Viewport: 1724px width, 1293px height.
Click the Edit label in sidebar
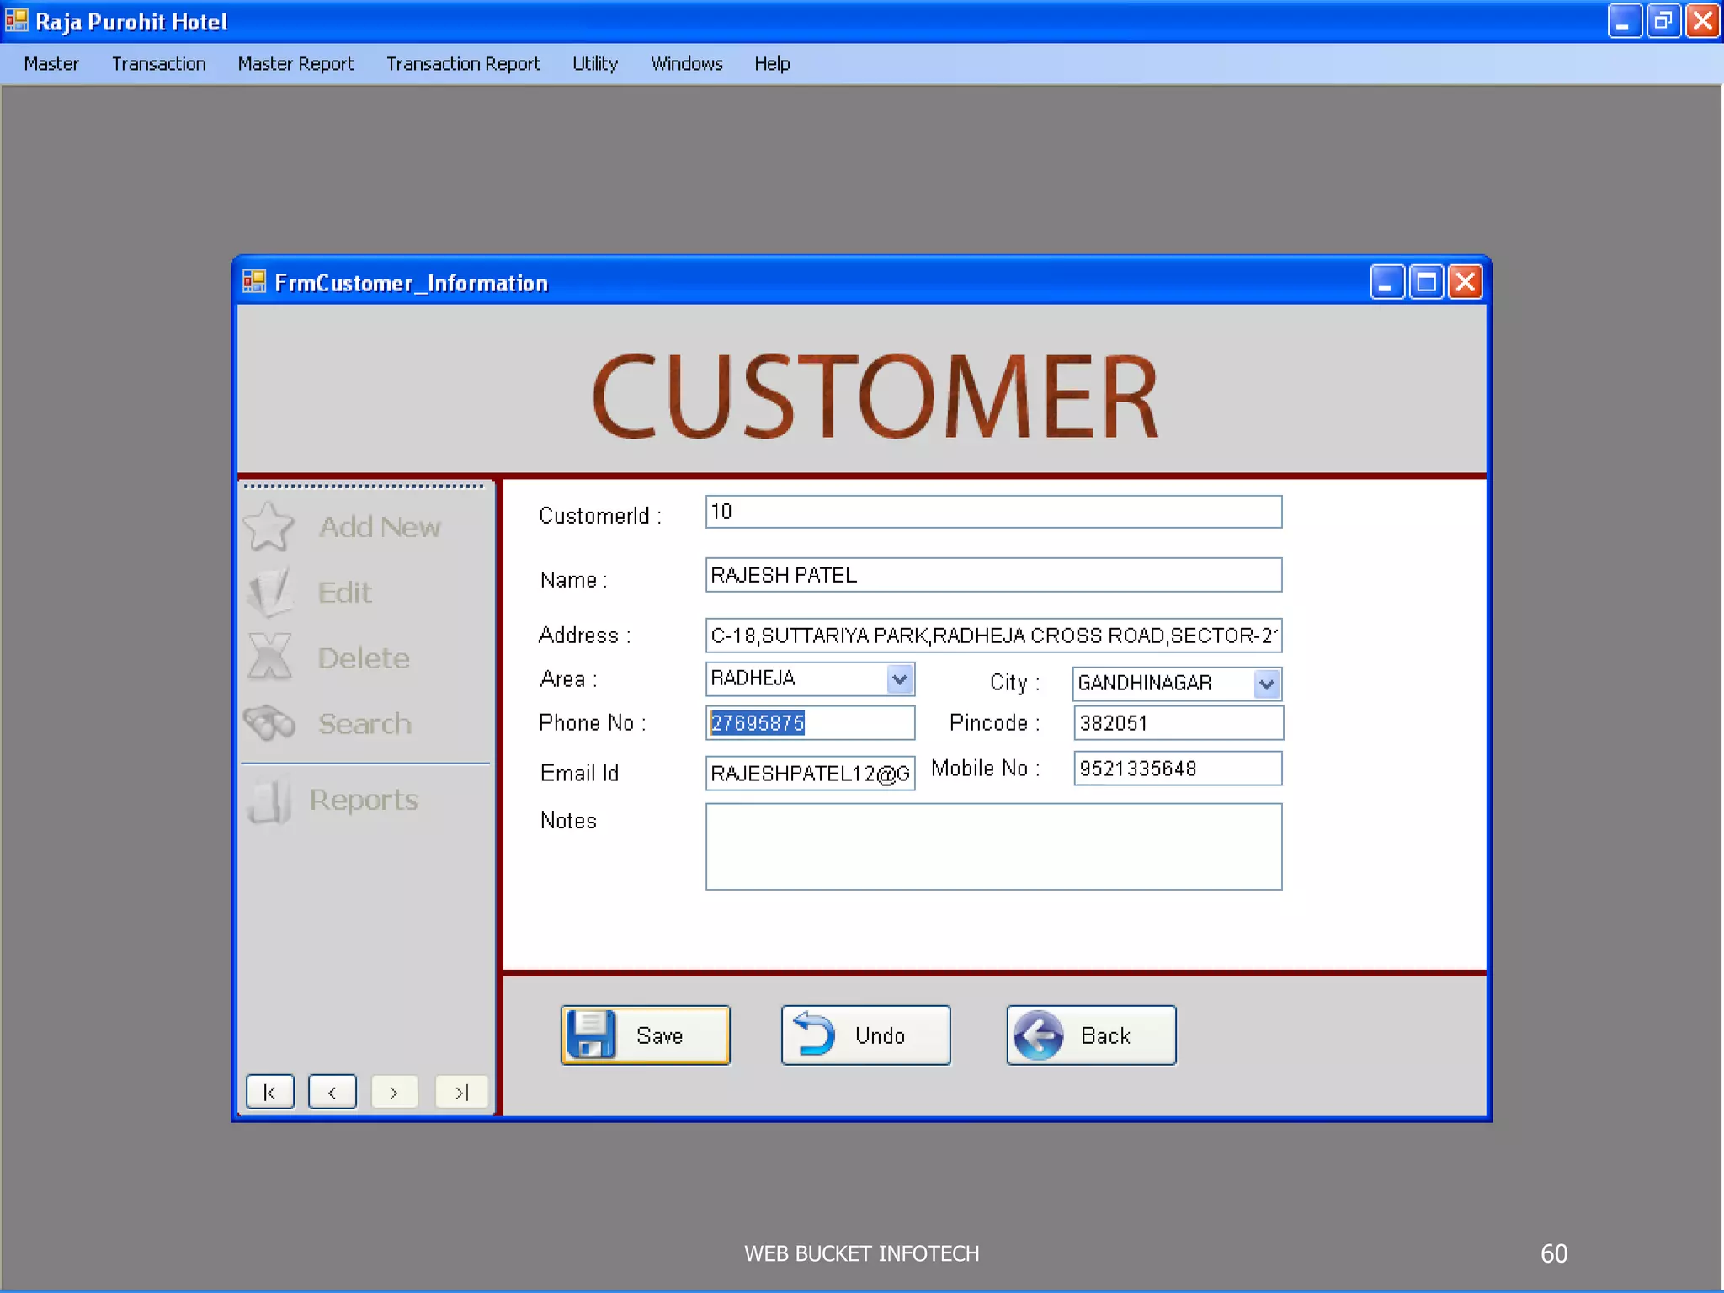[x=344, y=593]
